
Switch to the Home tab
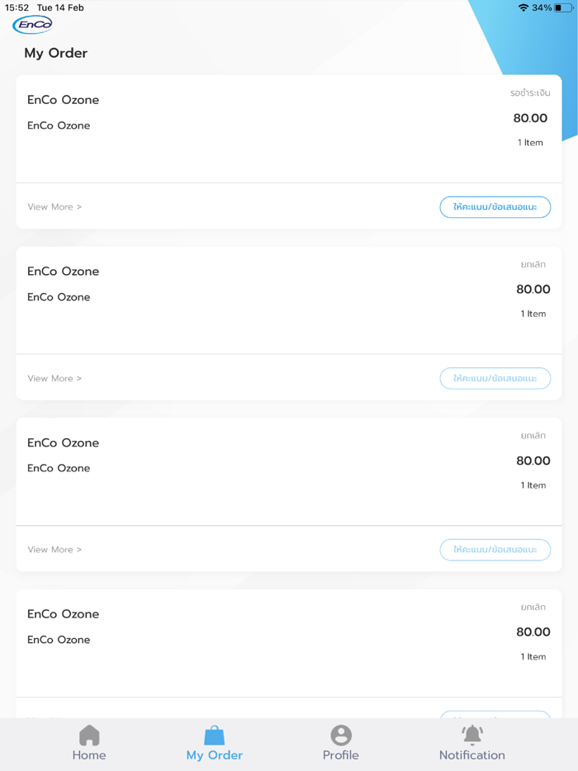[89, 745]
